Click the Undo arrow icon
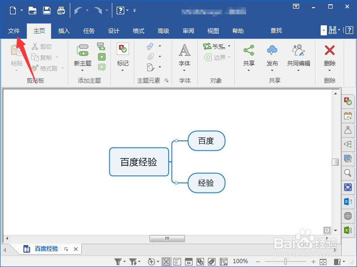Screen dimensions: 357x267 point(78,11)
